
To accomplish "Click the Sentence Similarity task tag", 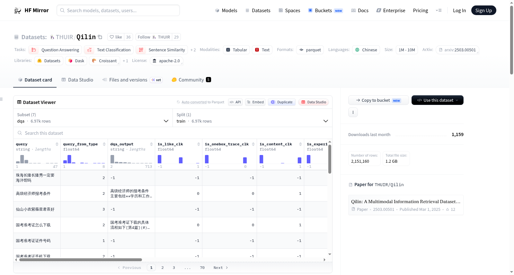I will point(162,50).
